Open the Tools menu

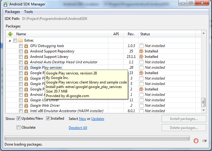29,12
